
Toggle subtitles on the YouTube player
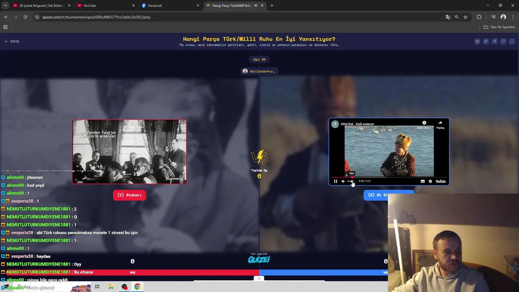(422, 181)
